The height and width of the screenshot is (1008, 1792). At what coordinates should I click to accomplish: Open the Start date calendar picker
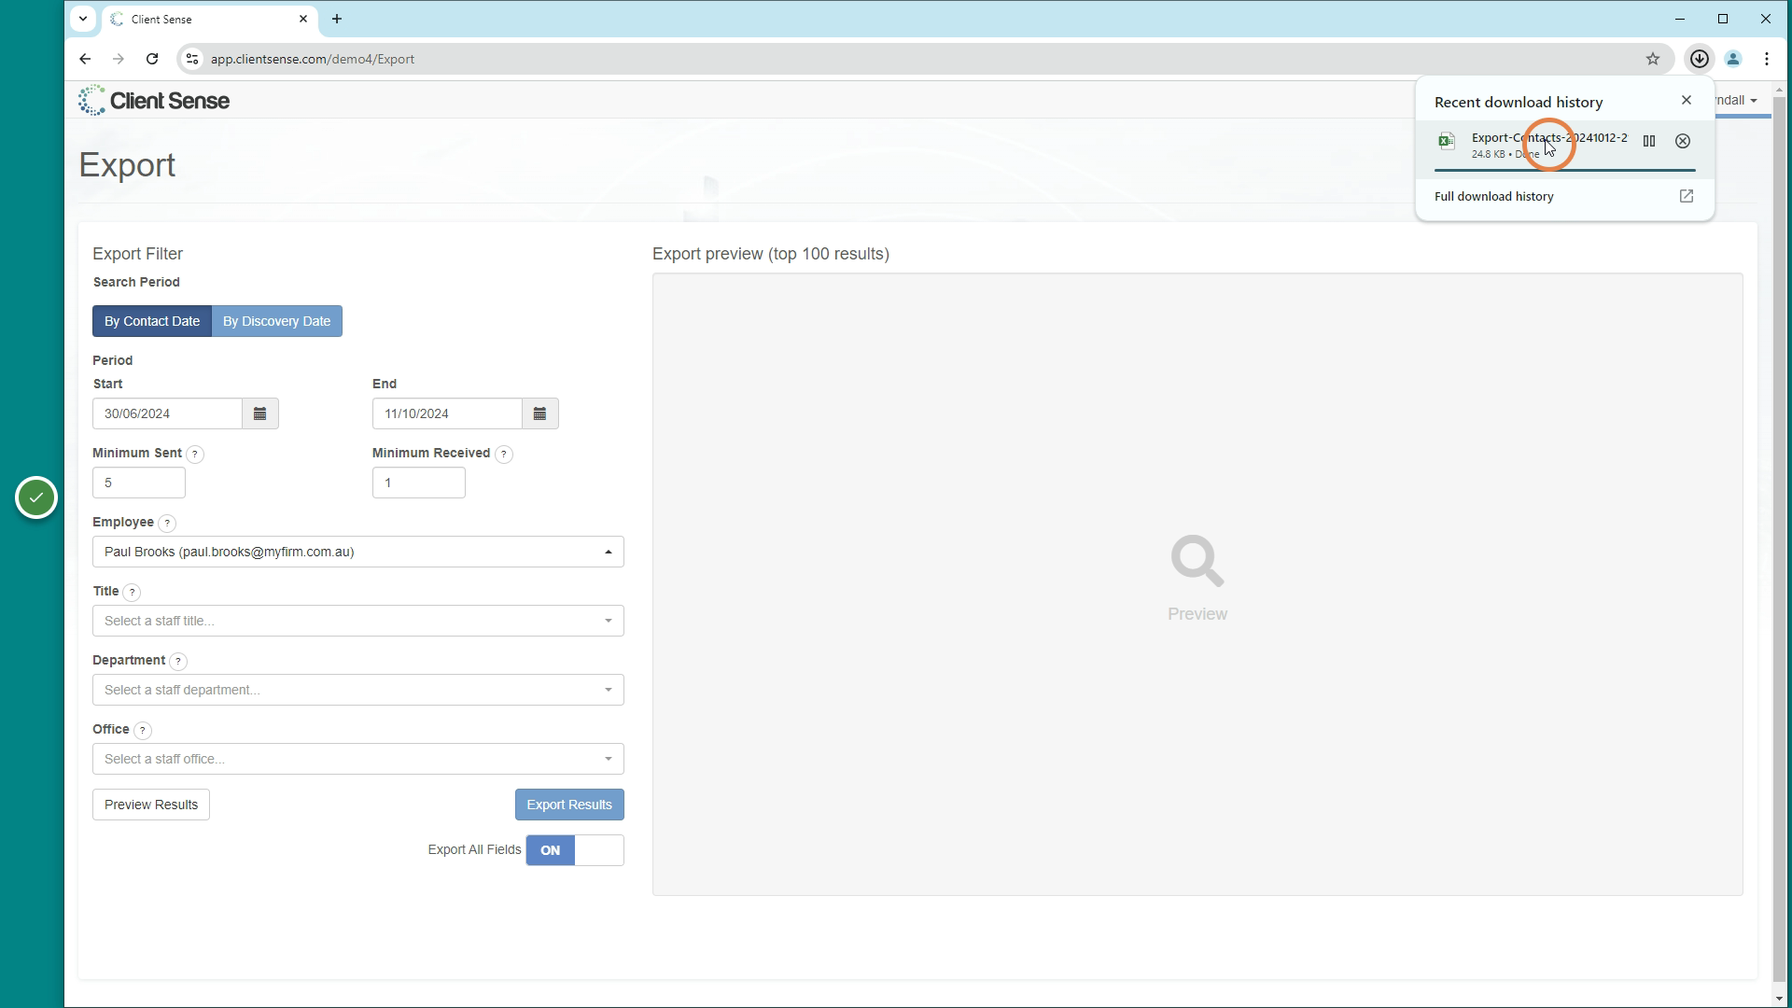click(x=260, y=413)
